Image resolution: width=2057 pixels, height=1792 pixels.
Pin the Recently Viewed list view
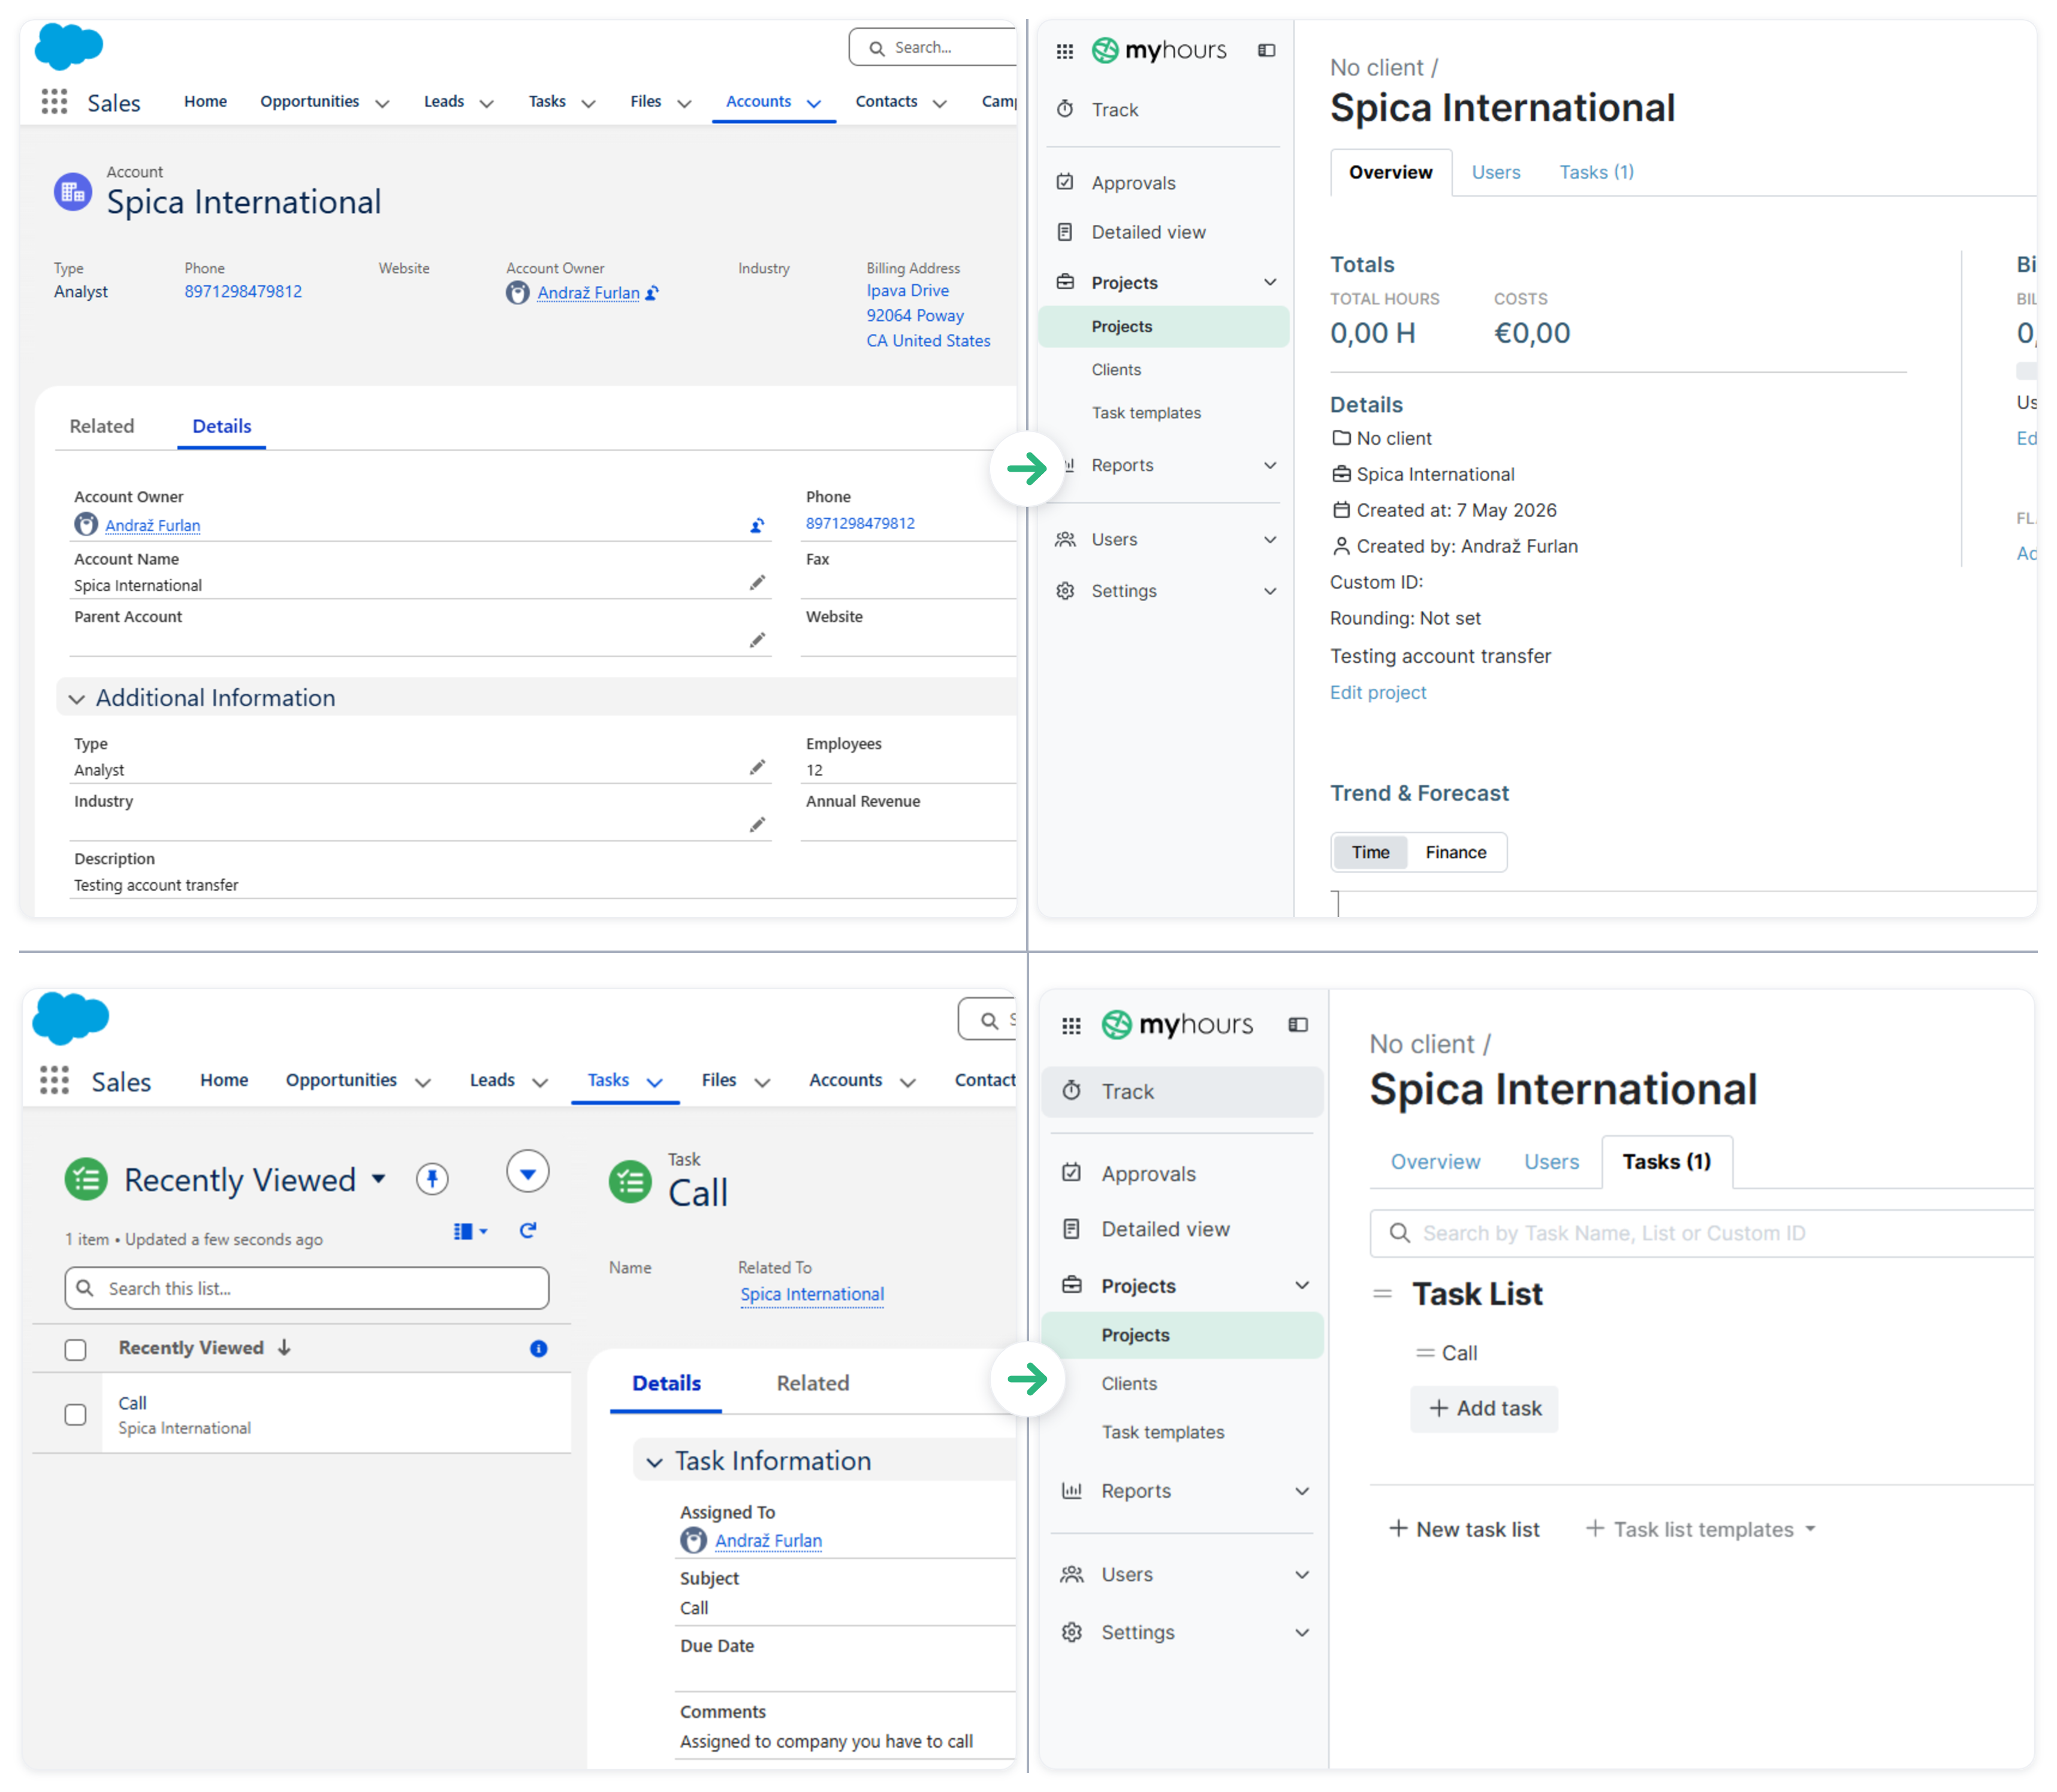(x=432, y=1178)
